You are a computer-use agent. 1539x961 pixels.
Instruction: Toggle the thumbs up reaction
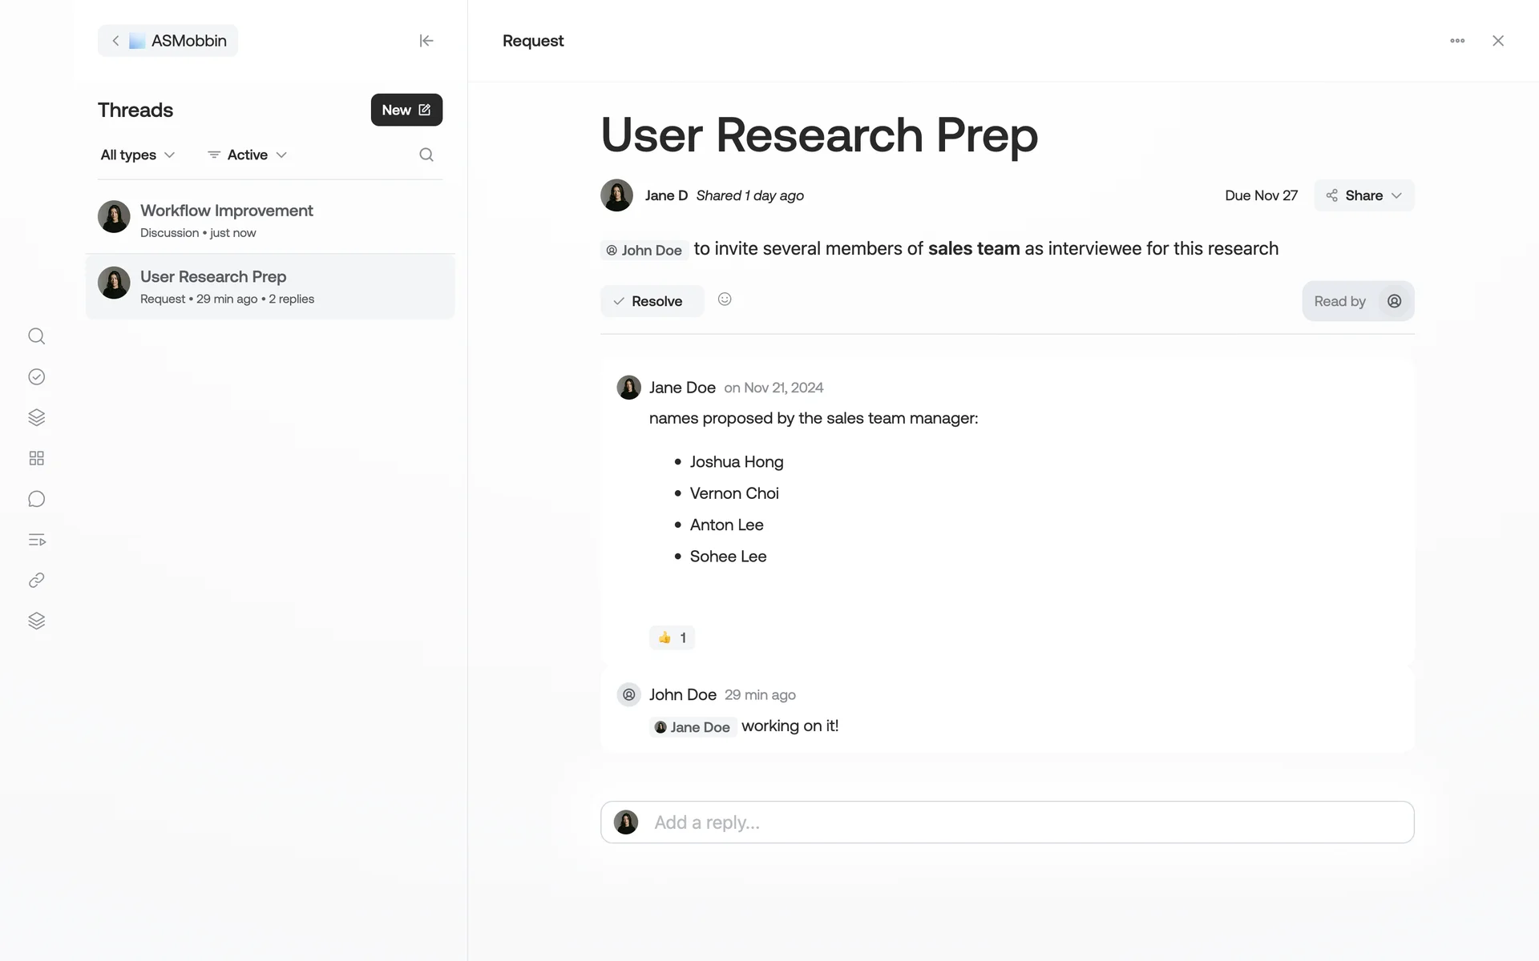(672, 637)
